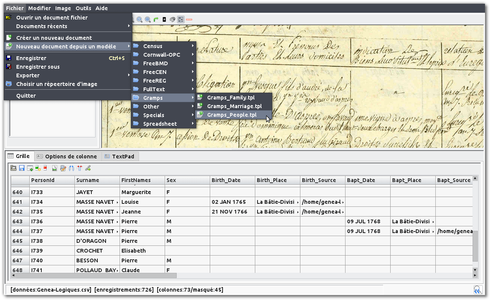Open the Modifier menu
491x301 pixels.
pyautogui.click(x=39, y=8)
